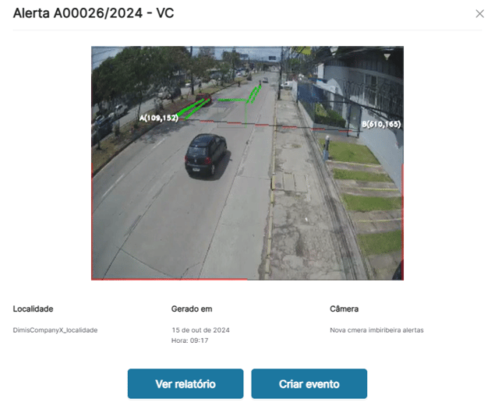491x413 pixels.
Task: Close the alert dialog with X
Action: tap(479, 14)
